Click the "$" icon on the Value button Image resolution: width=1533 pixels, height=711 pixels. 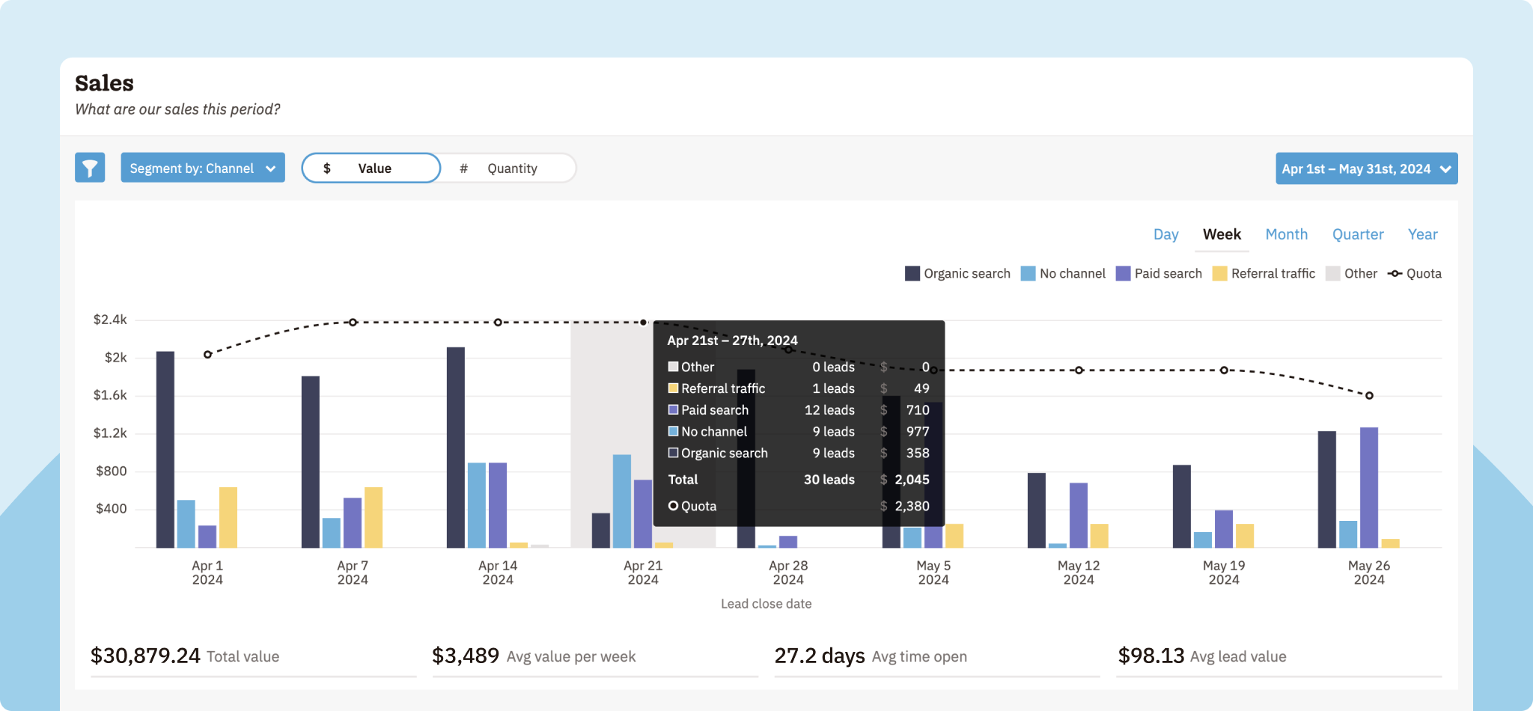coord(327,168)
